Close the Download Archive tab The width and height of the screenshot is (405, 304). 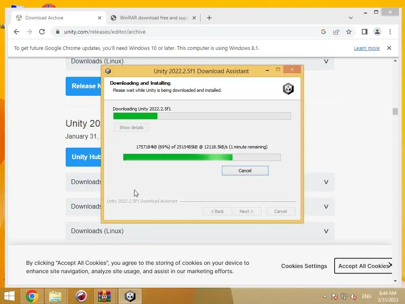tap(100, 18)
